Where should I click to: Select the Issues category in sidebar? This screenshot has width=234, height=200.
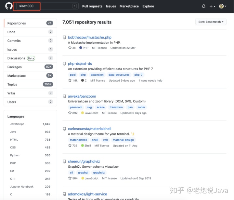click(x=30, y=49)
